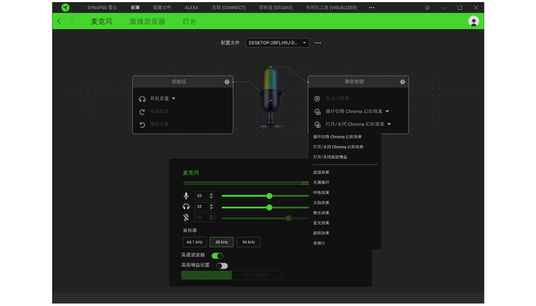The width and height of the screenshot is (536, 306).
Task: Open the ALEXA menu
Action: click(x=192, y=7)
